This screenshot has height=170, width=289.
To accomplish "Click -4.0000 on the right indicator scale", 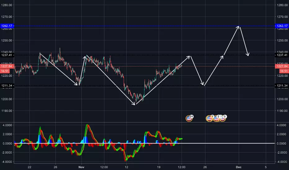I will (x=281, y=162).
